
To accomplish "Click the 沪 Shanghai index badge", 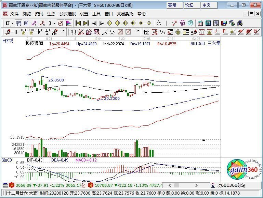I will click(12, 185).
